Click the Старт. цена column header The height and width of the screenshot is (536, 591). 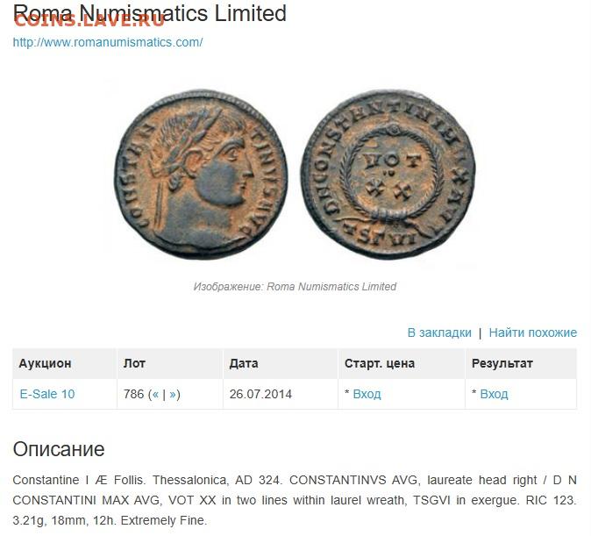point(380,363)
